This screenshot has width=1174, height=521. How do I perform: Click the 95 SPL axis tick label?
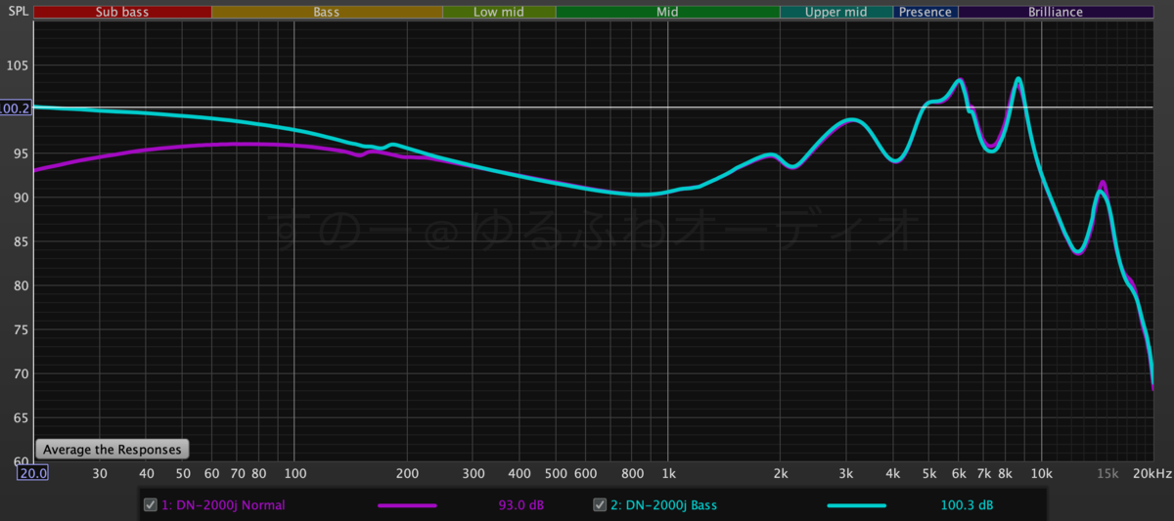click(x=23, y=153)
